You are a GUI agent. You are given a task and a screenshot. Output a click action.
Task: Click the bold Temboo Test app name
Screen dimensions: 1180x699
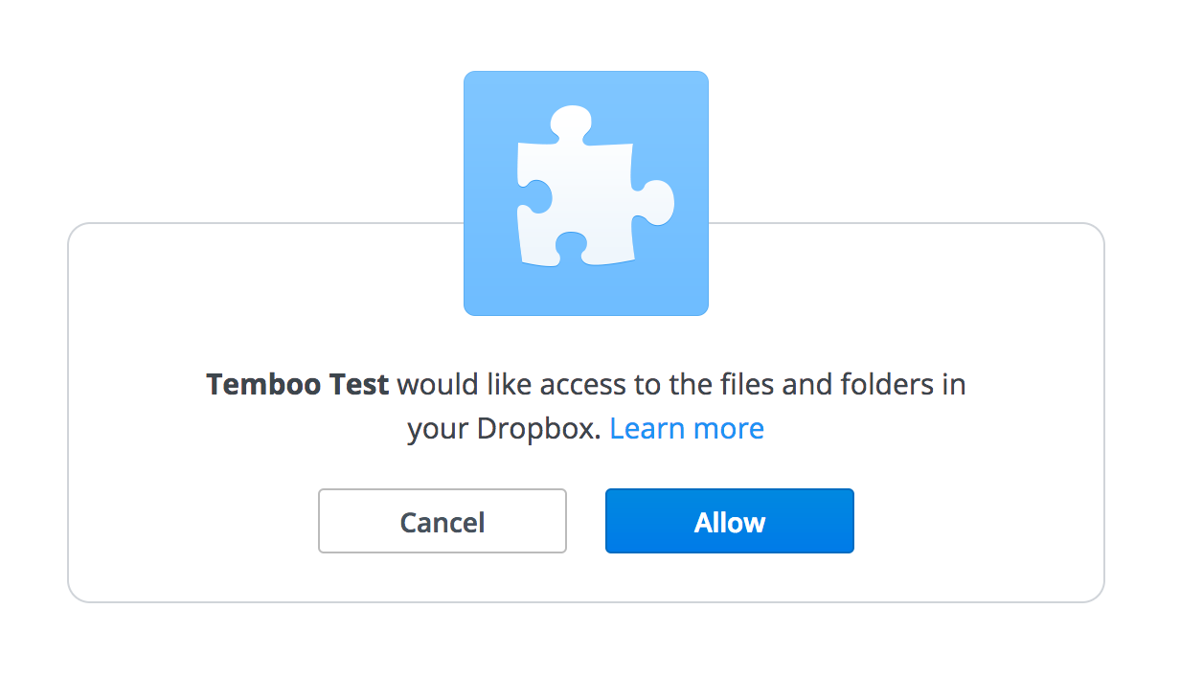coord(298,385)
